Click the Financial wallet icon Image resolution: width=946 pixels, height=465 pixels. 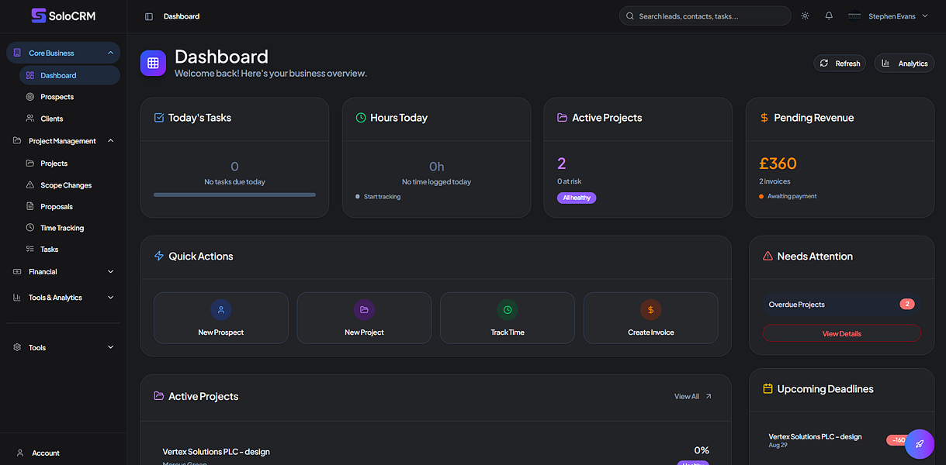point(17,272)
